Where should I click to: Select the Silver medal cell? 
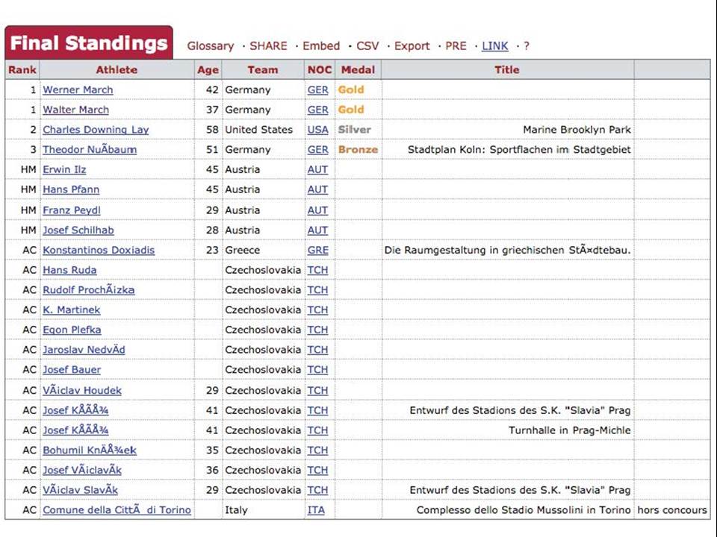pyautogui.click(x=354, y=130)
